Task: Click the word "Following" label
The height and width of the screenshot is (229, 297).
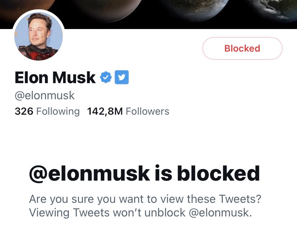Action: pos(58,111)
